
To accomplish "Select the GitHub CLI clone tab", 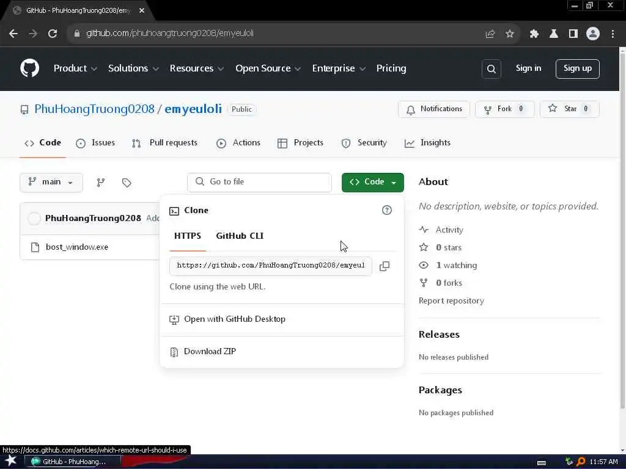I will tap(240, 236).
